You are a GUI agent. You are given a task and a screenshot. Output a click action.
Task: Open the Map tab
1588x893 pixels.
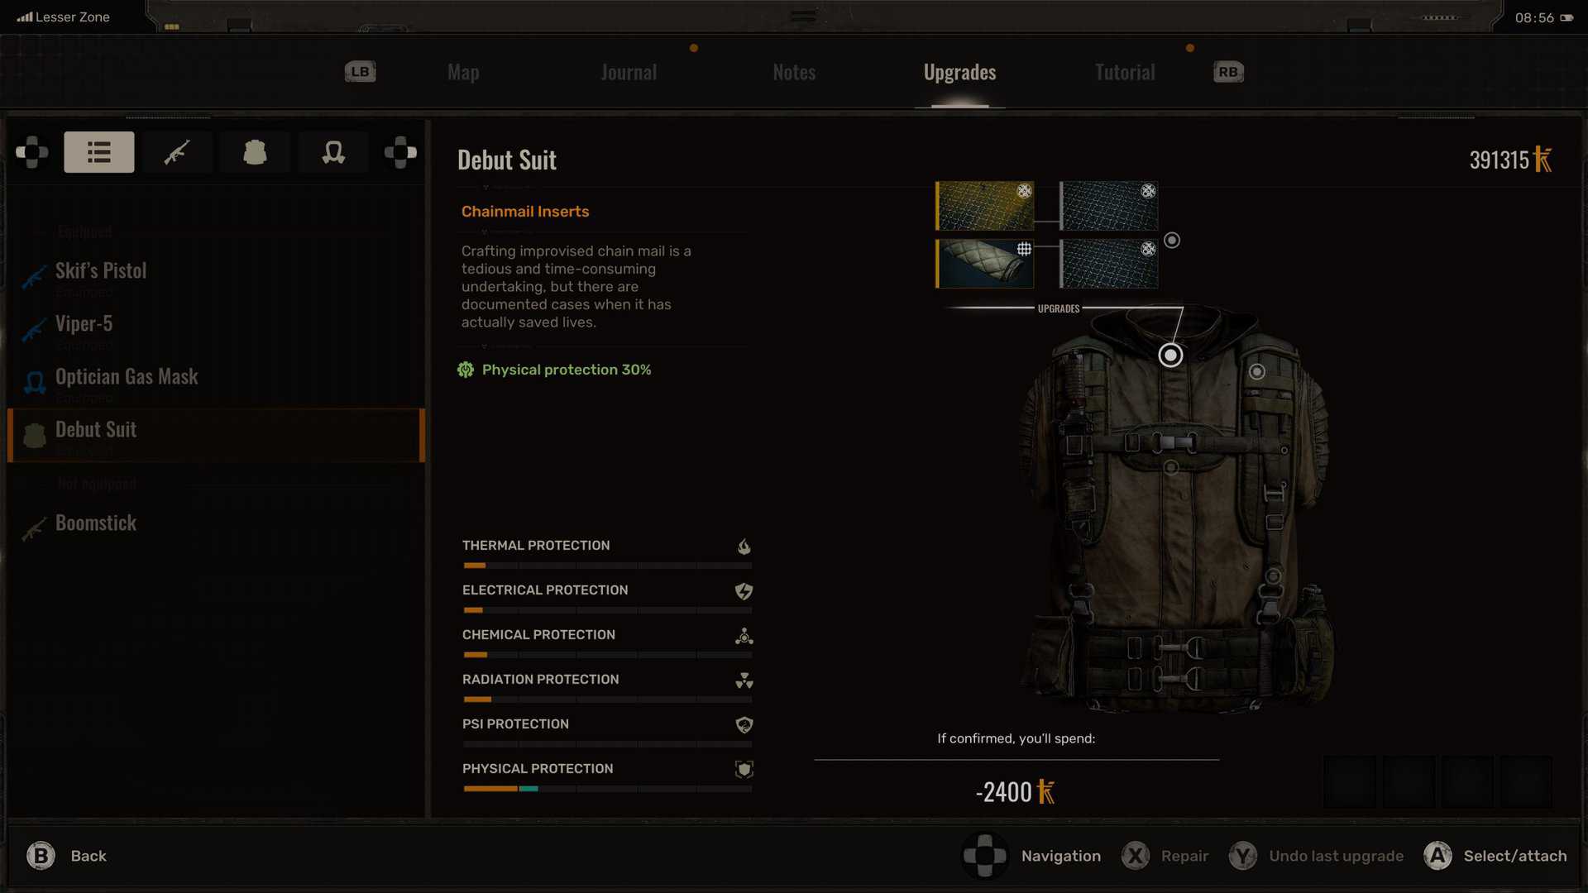[463, 73]
